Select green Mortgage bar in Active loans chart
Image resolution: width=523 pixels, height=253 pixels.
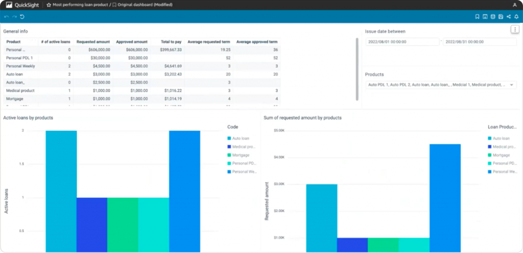coord(123,225)
